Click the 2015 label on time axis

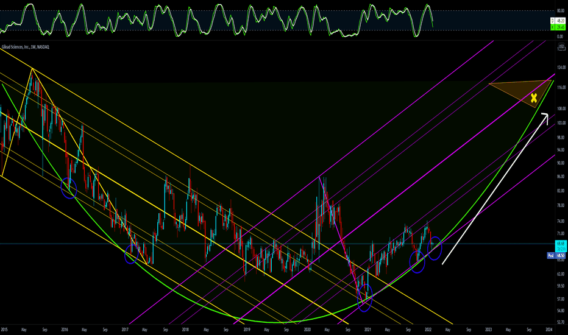[x=4, y=330]
